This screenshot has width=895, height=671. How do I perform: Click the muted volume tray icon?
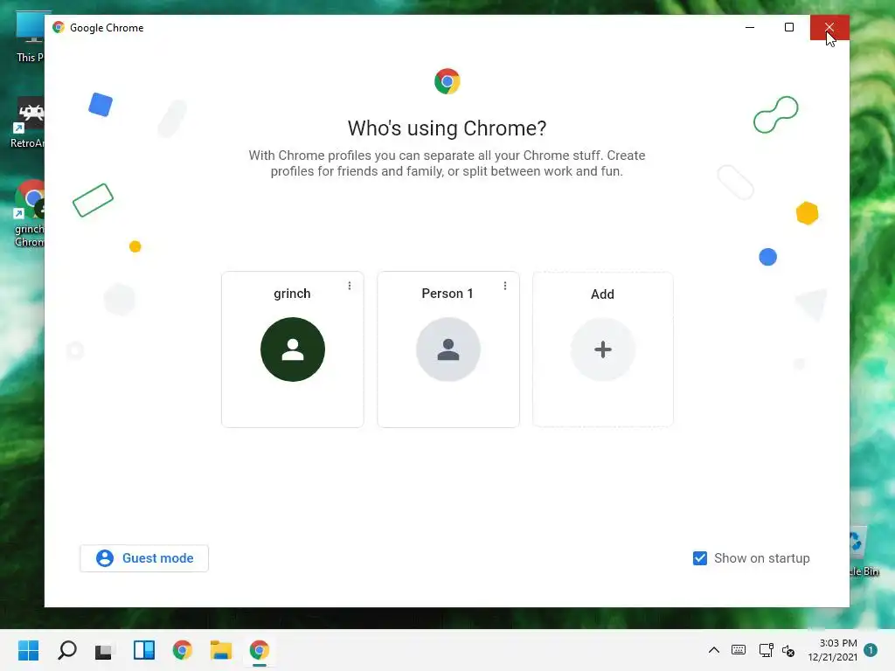788,650
